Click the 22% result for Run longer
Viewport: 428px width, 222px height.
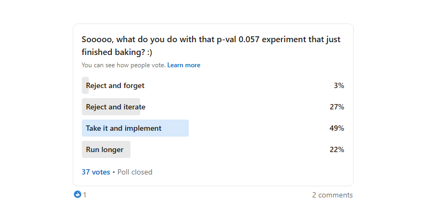pyautogui.click(x=337, y=149)
